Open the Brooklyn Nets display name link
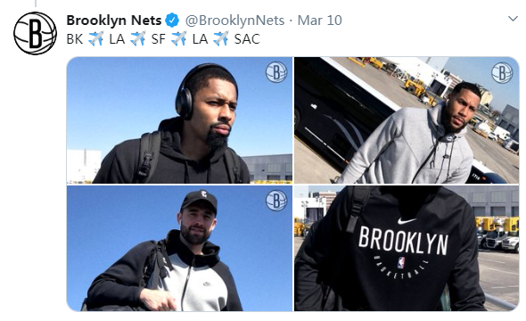The height and width of the screenshot is (321, 526). (114, 21)
